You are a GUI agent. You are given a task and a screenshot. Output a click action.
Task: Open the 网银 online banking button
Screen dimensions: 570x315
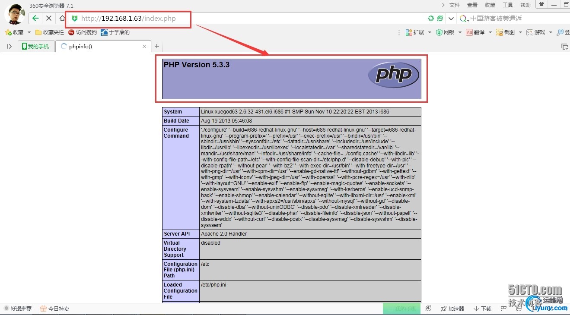(x=445, y=32)
